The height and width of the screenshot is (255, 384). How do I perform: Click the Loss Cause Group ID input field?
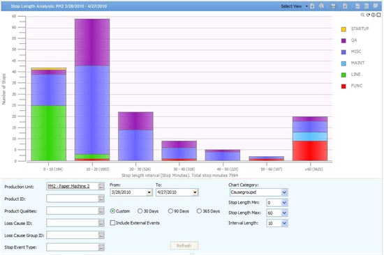[72, 235]
